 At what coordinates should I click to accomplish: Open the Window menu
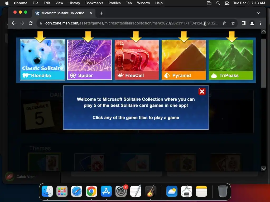pos(143,3)
